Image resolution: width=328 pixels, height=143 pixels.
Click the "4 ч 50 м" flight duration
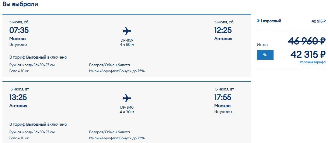(x=127, y=45)
